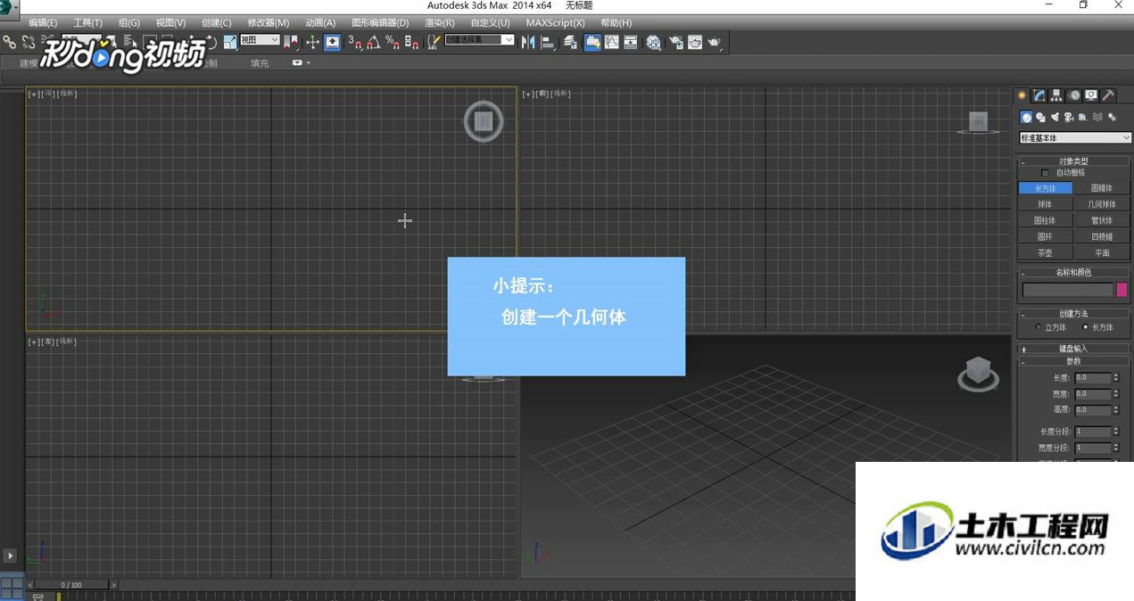Open the 帮助(H) menu
Screen dimensions: 1134x601
click(x=617, y=23)
